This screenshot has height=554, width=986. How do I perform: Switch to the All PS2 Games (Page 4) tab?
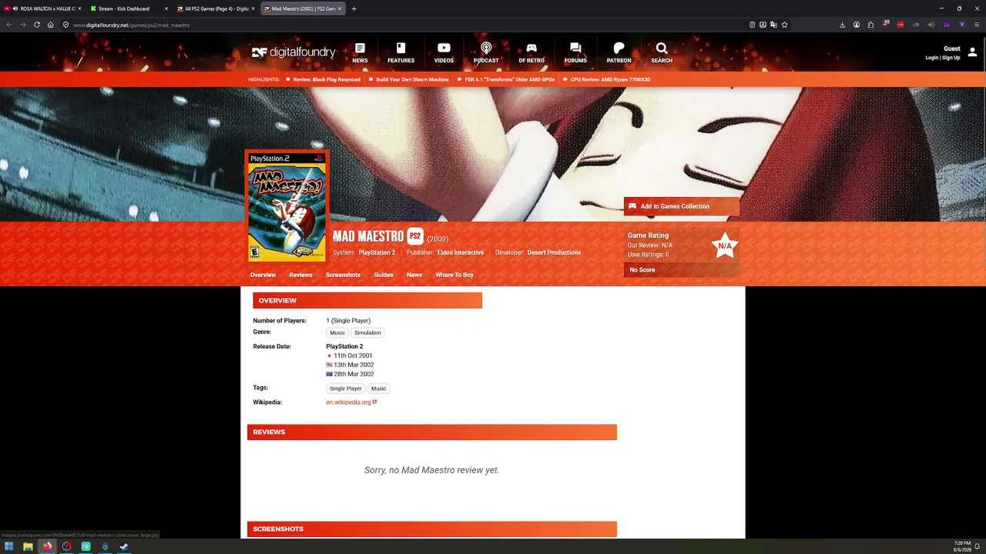tap(216, 8)
